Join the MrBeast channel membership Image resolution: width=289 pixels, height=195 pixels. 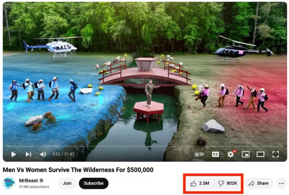67,183
